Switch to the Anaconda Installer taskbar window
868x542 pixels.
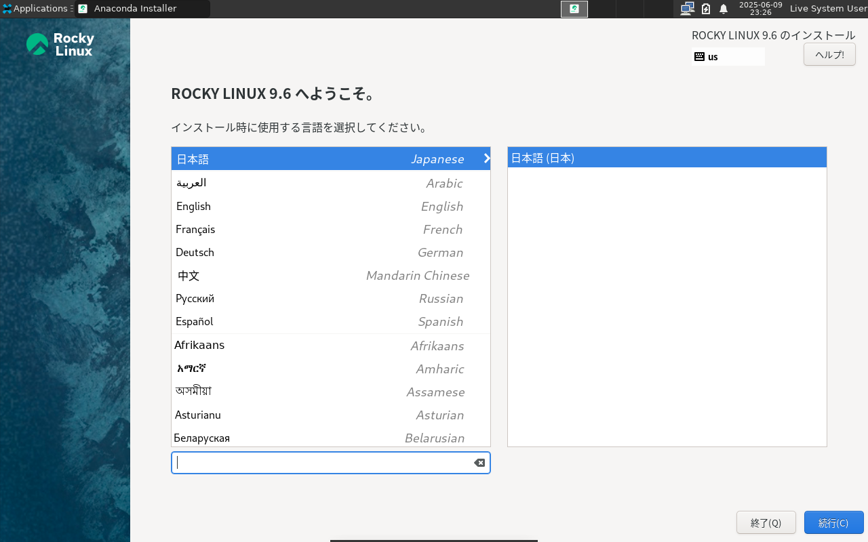click(142, 9)
